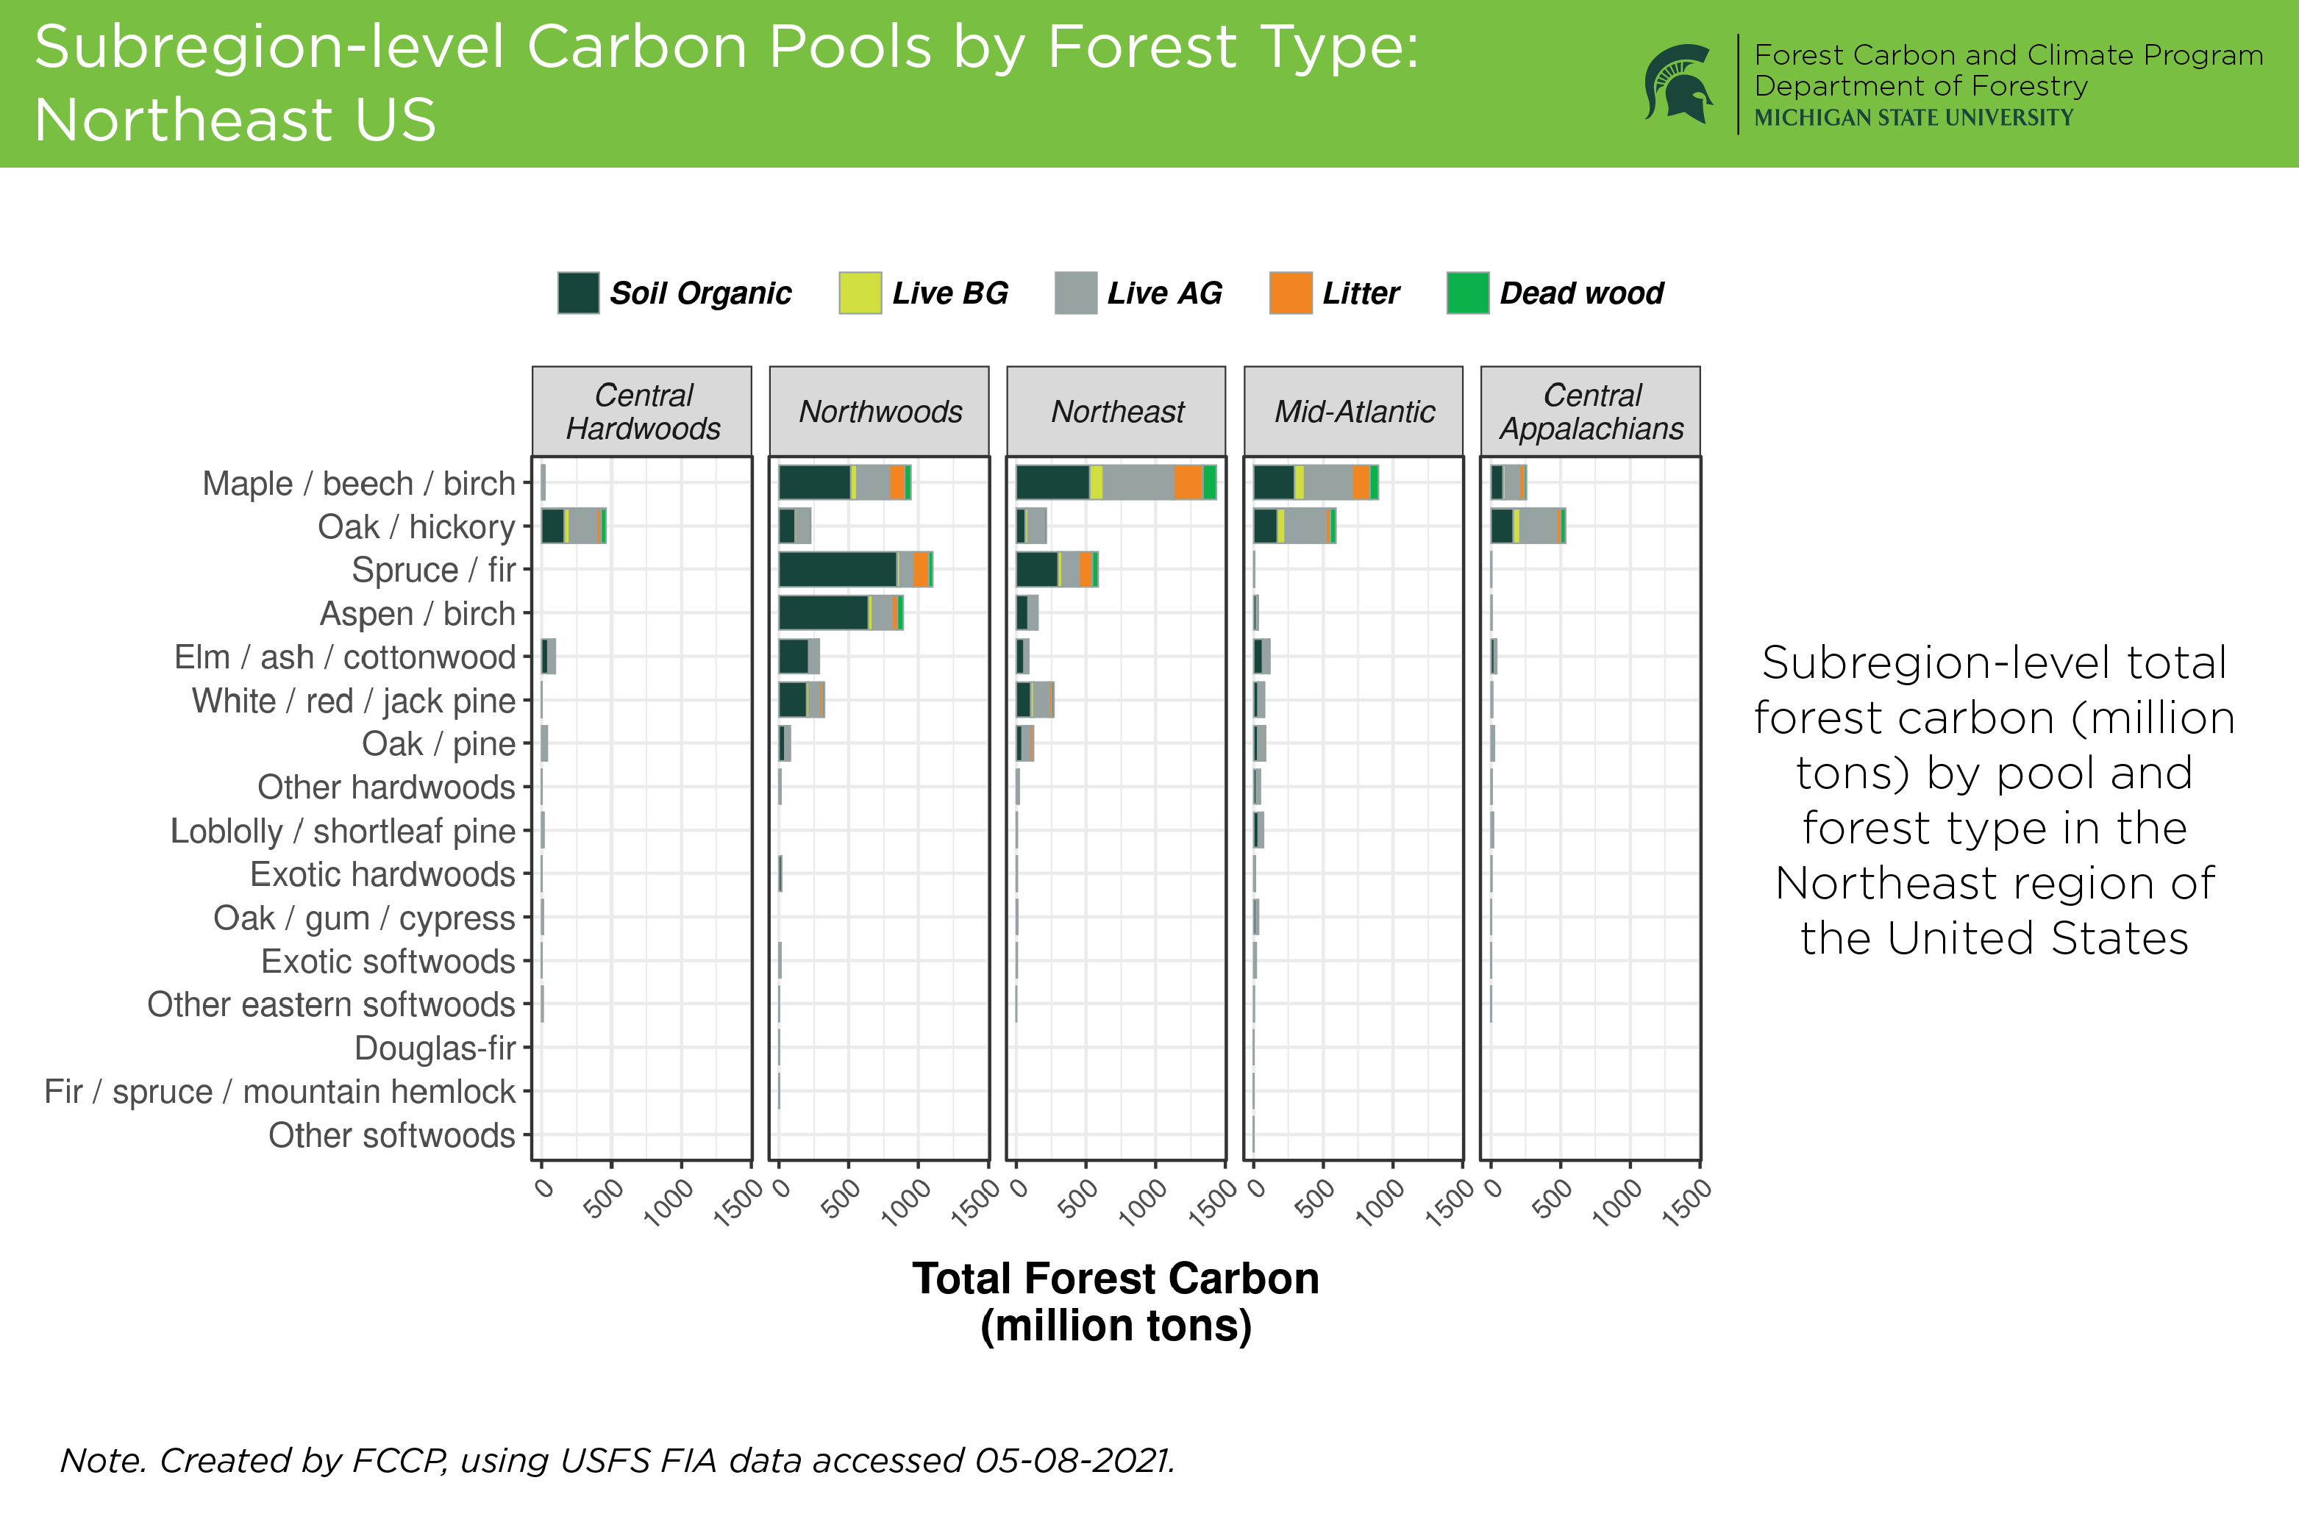Click the 'Other eastern softwoods' label
Screen dimensions: 2299x1533
(x=330, y=1004)
